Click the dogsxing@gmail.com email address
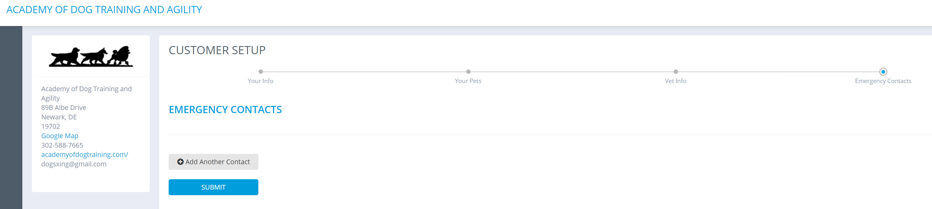 click(74, 164)
